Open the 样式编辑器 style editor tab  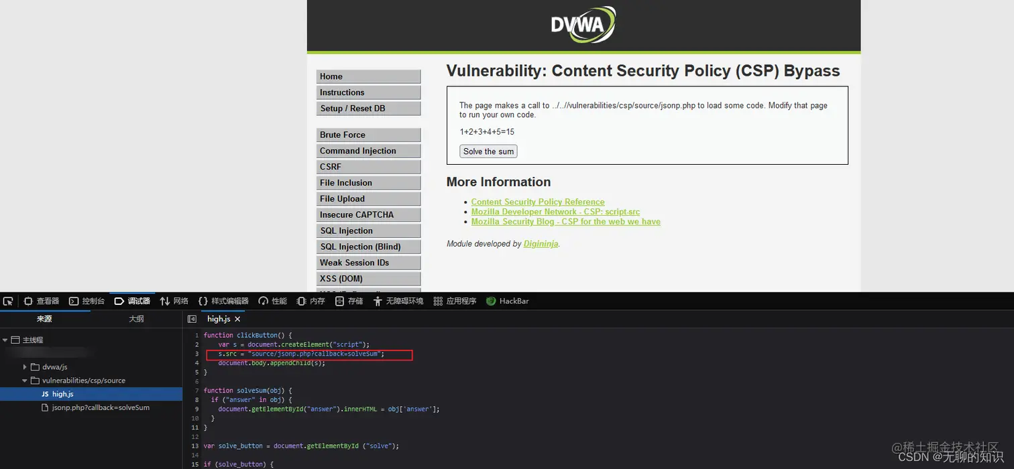point(223,301)
